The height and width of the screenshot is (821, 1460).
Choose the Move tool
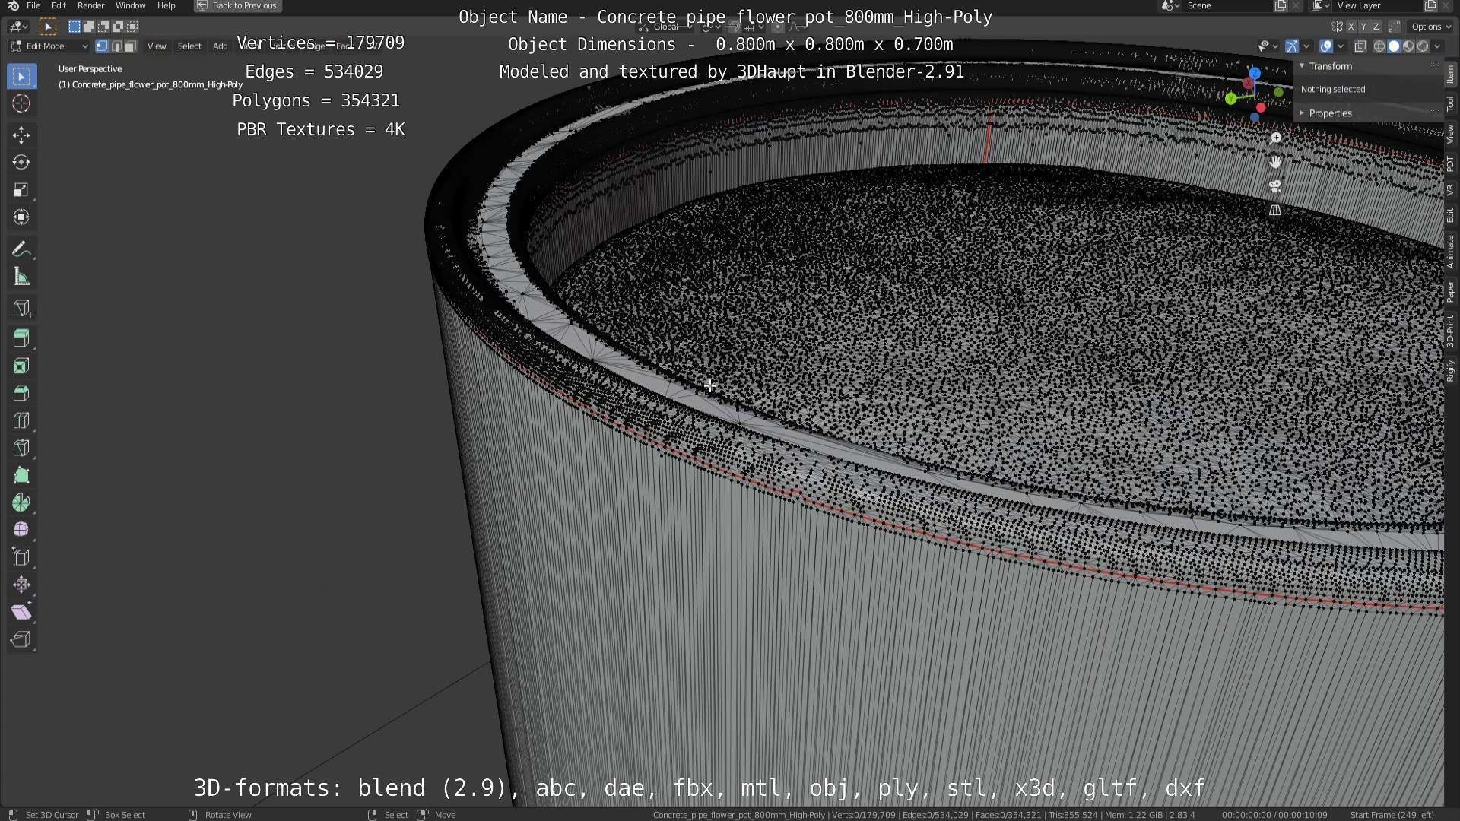pyautogui.click(x=21, y=135)
